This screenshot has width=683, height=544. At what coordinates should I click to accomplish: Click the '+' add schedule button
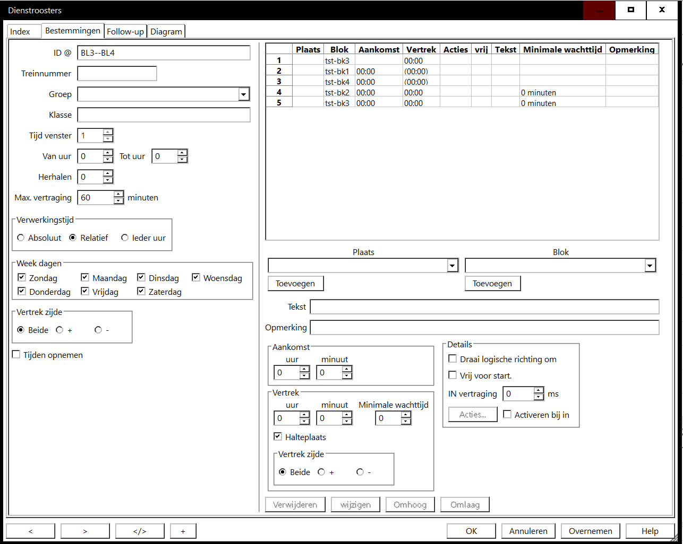coord(183,531)
